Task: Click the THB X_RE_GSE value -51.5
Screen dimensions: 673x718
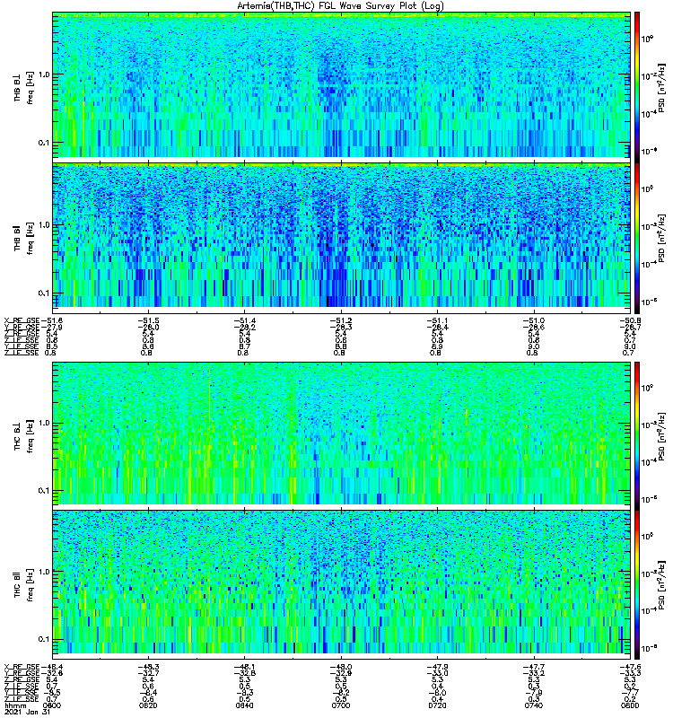Action: pyautogui.click(x=148, y=321)
